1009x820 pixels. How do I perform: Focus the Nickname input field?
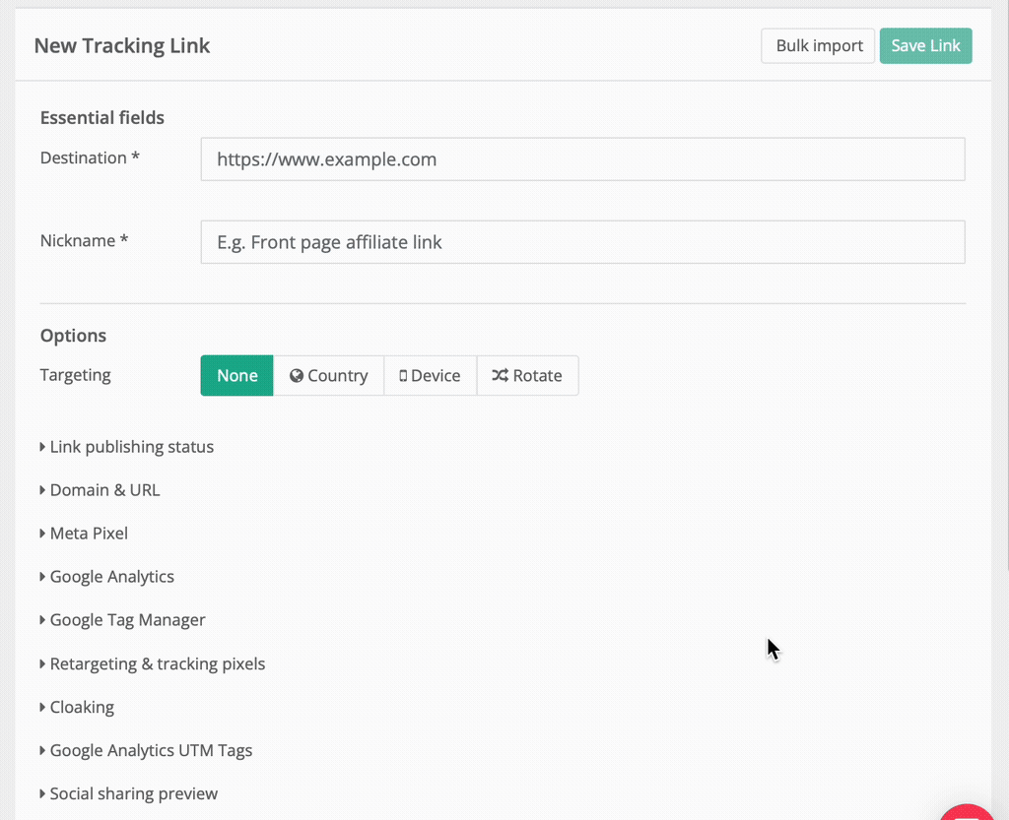click(x=581, y=242)
